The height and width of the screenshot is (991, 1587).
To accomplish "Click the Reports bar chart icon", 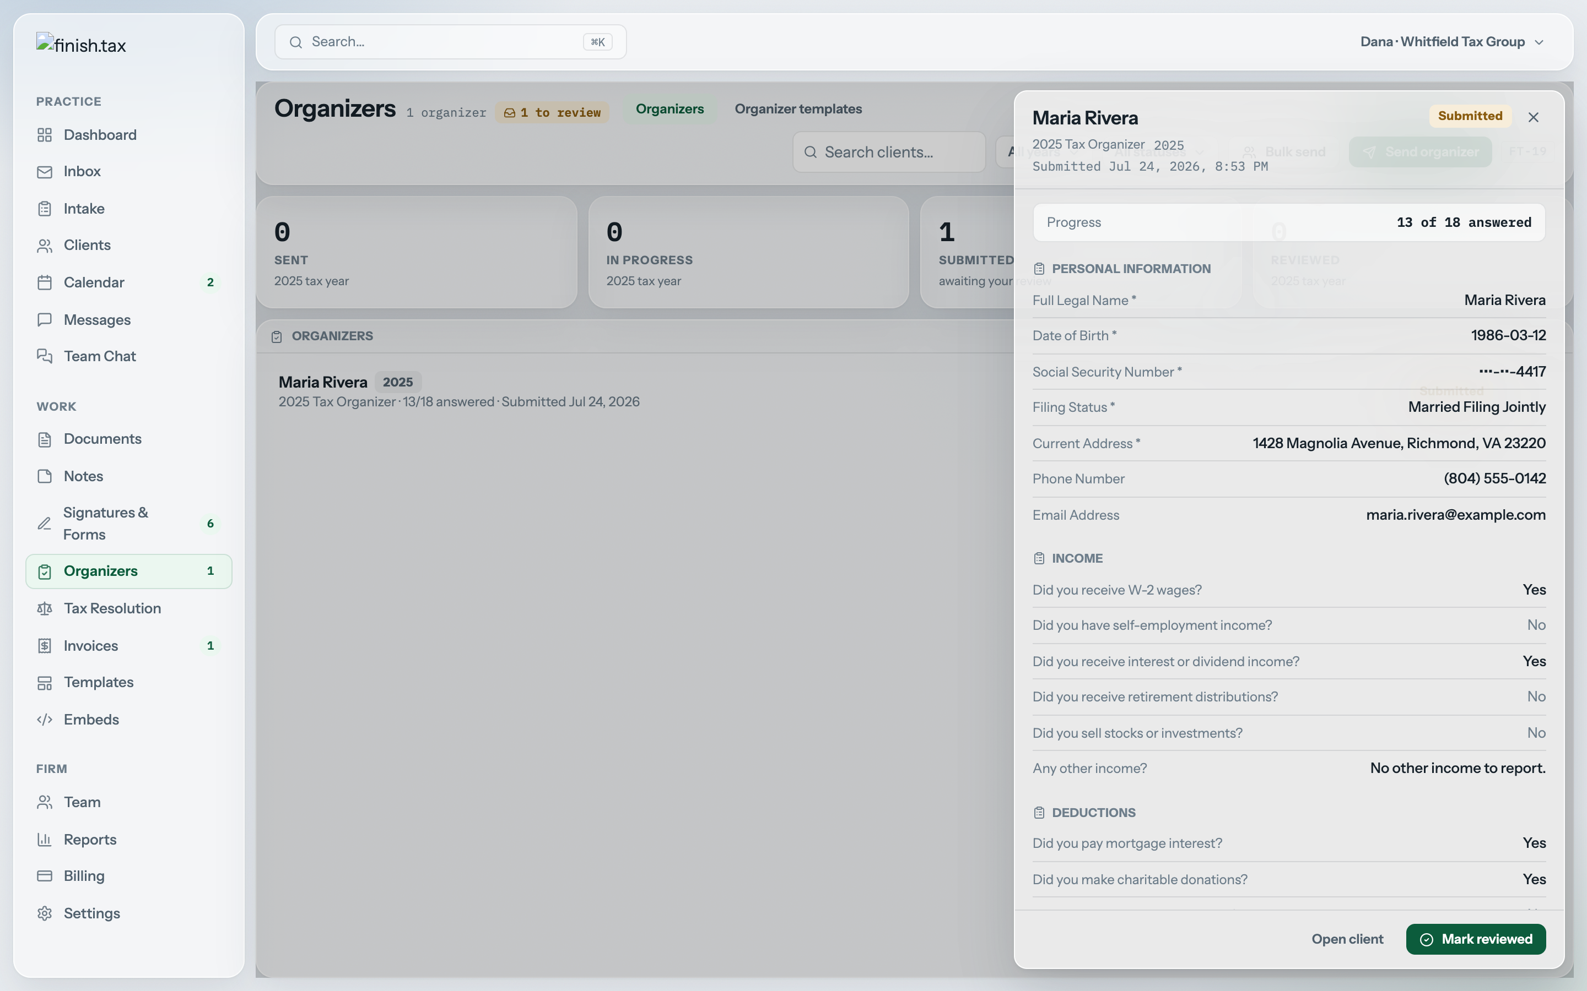I will (x=45, y=840).
